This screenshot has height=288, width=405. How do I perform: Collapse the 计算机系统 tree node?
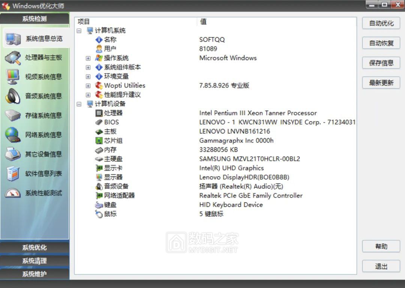pos(79,31)
